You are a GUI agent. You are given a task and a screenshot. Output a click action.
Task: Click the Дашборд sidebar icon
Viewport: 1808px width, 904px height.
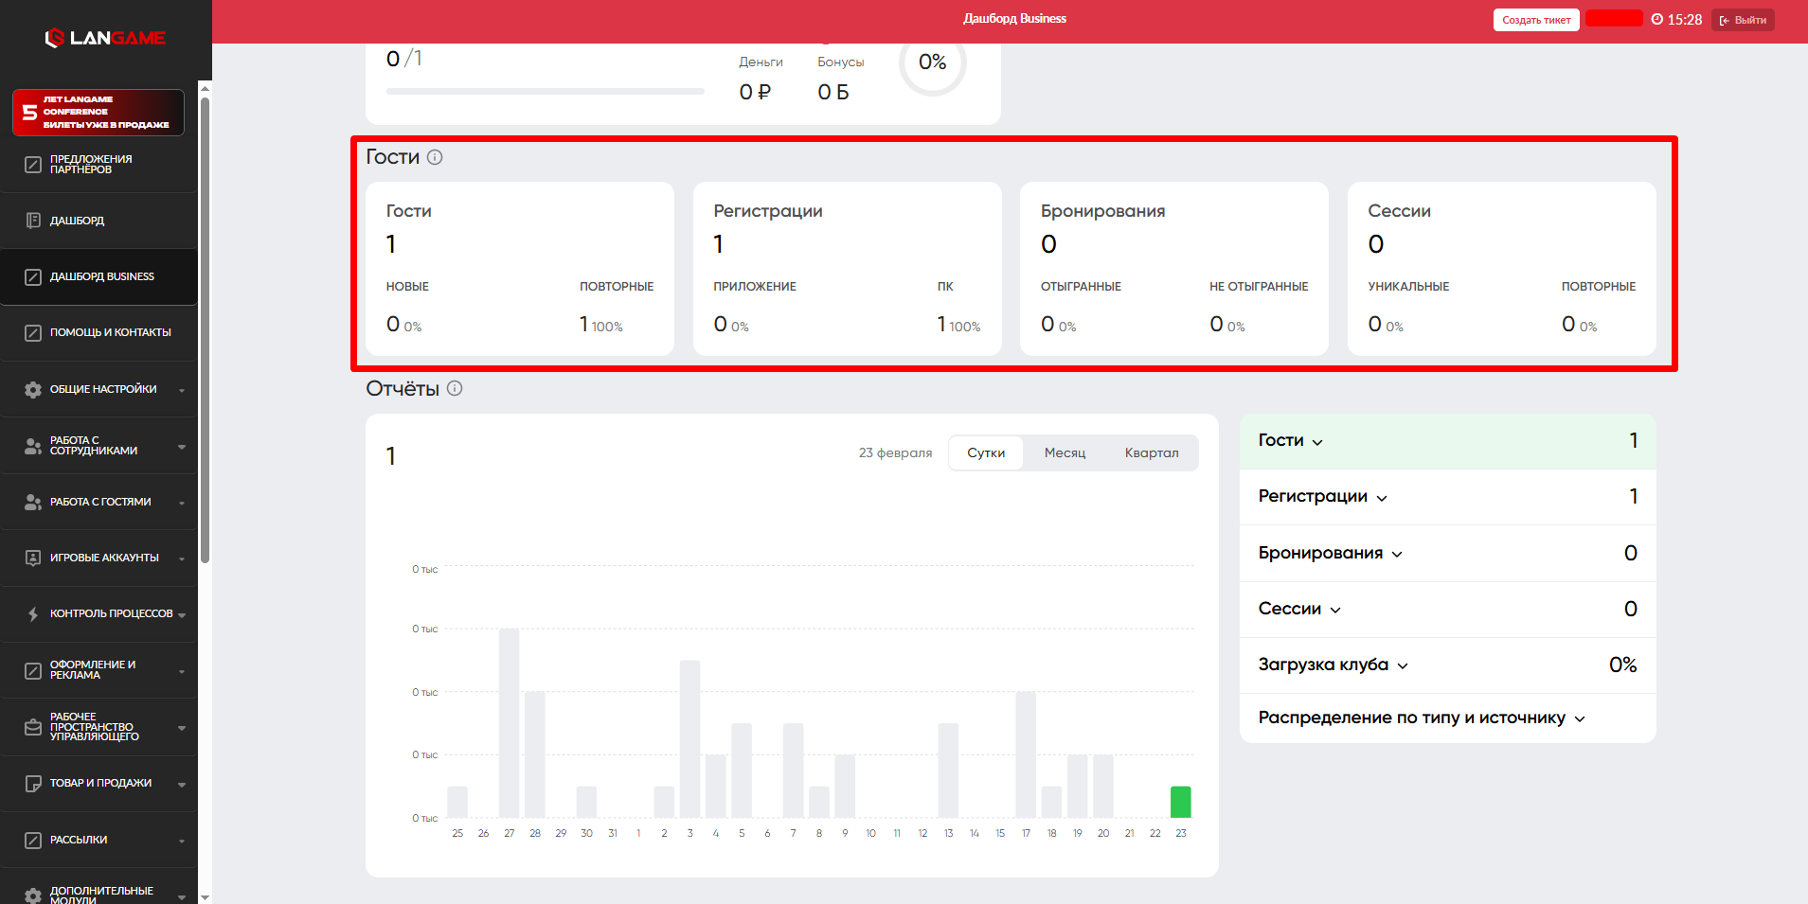click(x=33, y=221)
